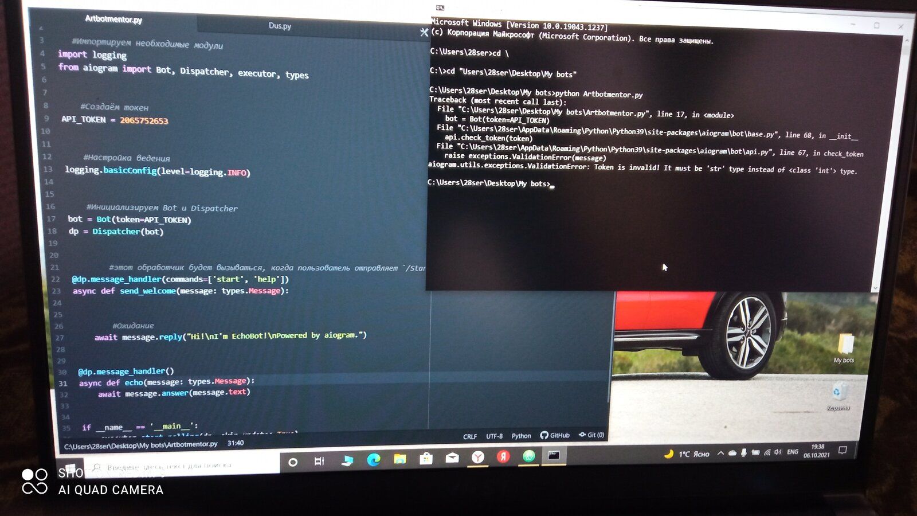Change the CRLF line ending selector
The width and height of the screenshot is (917, 516).
(x=470, y=436)
